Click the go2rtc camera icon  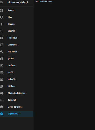2,59
